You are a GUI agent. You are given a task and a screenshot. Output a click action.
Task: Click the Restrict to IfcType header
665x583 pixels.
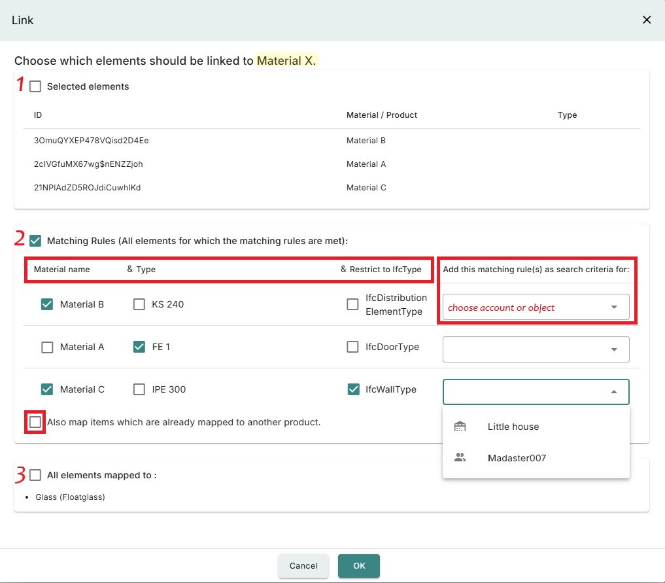click(386, 270)
